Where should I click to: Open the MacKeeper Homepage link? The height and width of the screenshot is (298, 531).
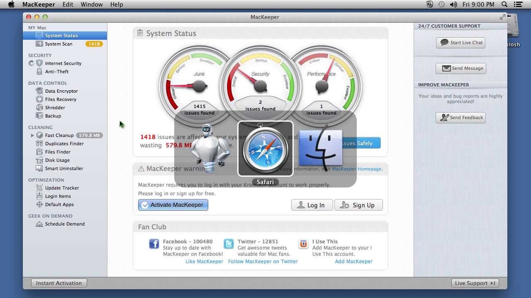[356, 169]
